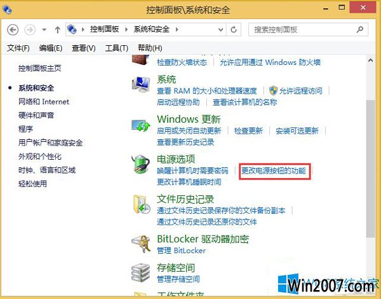The height and width of the screenshot is (299, 381).
Task: Click the Windows Firewall brick wall icon
Action: [x=141, y=60]
